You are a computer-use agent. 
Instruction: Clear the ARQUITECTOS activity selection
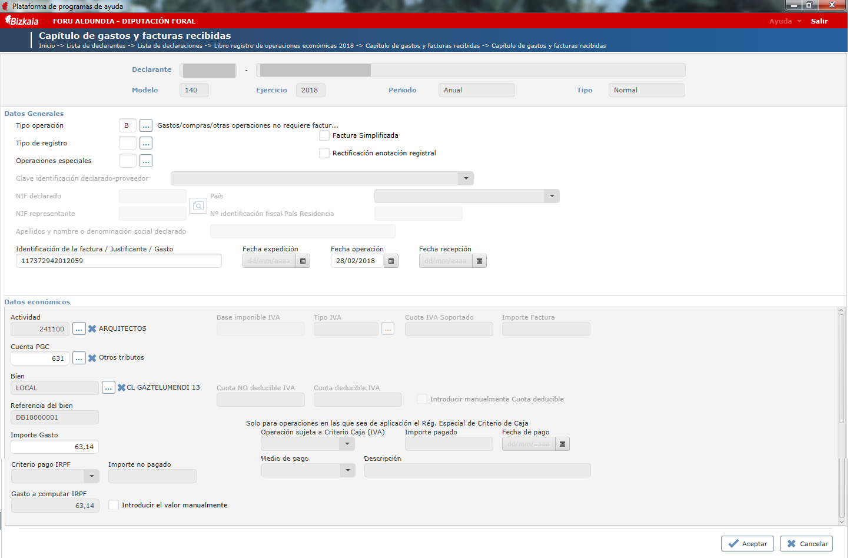coord(92,329)
